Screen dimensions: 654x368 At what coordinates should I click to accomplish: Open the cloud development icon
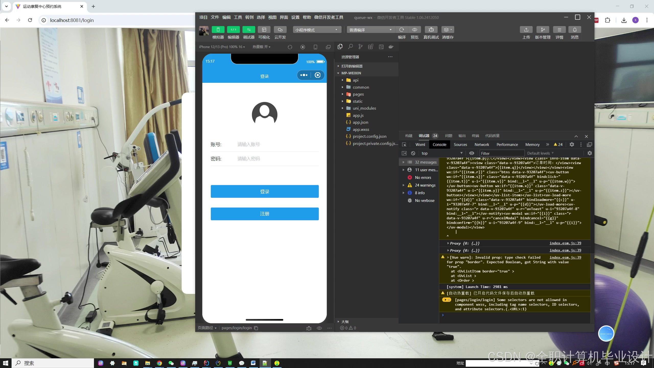pyautogui.click(x=280, y=30)
